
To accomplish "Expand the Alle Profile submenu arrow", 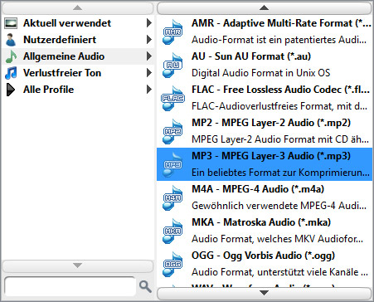I will 149,90.
